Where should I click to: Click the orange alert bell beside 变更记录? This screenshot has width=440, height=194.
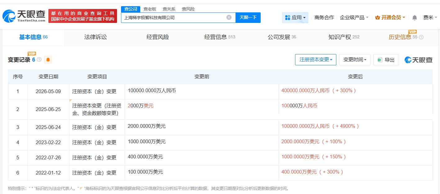tap(48, 60)
